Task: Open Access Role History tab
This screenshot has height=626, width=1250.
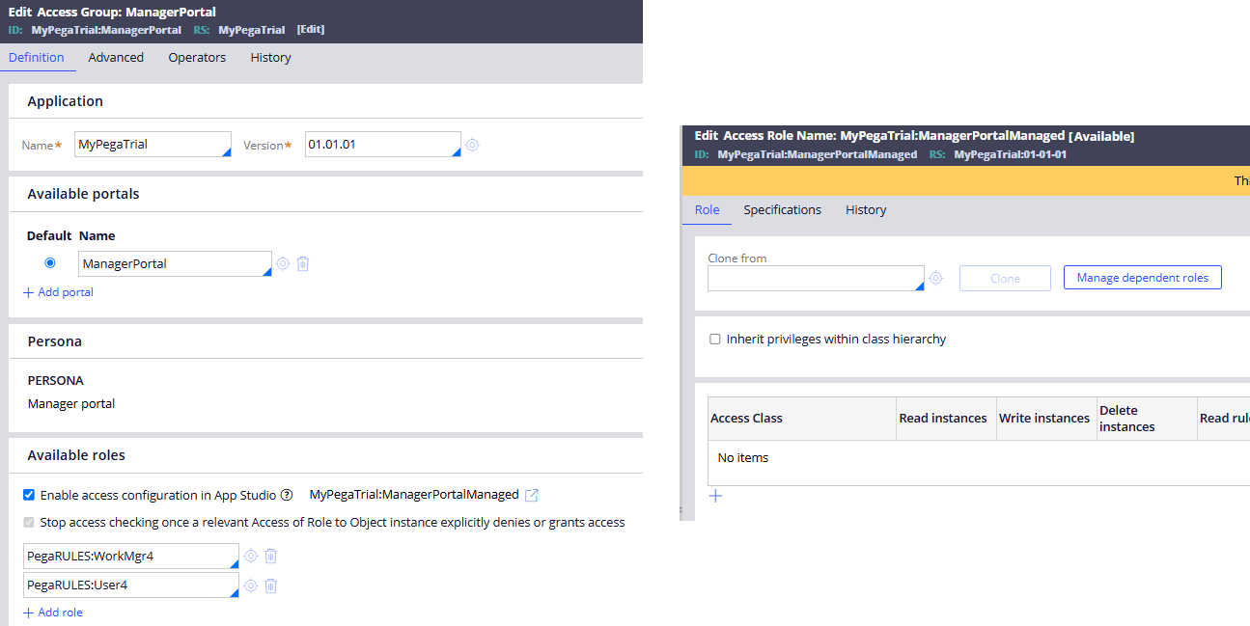Action: (866, 209)
